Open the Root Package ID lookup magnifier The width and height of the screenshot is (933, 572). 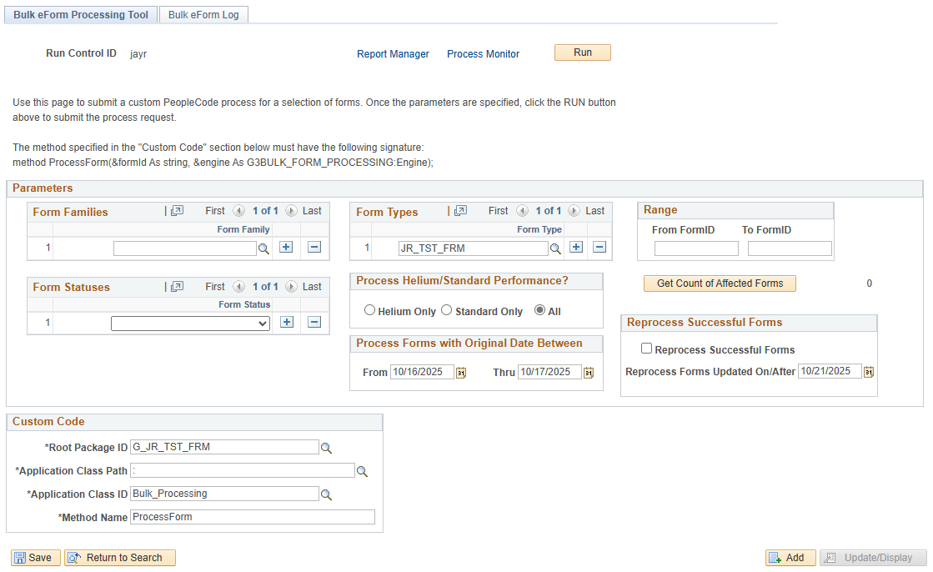coord(326,448)
